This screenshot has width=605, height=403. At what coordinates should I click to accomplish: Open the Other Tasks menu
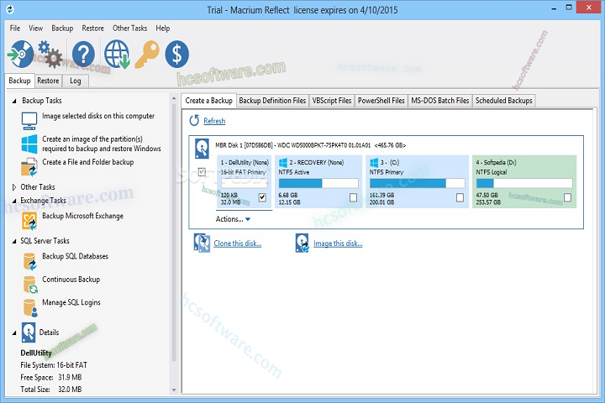click(130, 29)
